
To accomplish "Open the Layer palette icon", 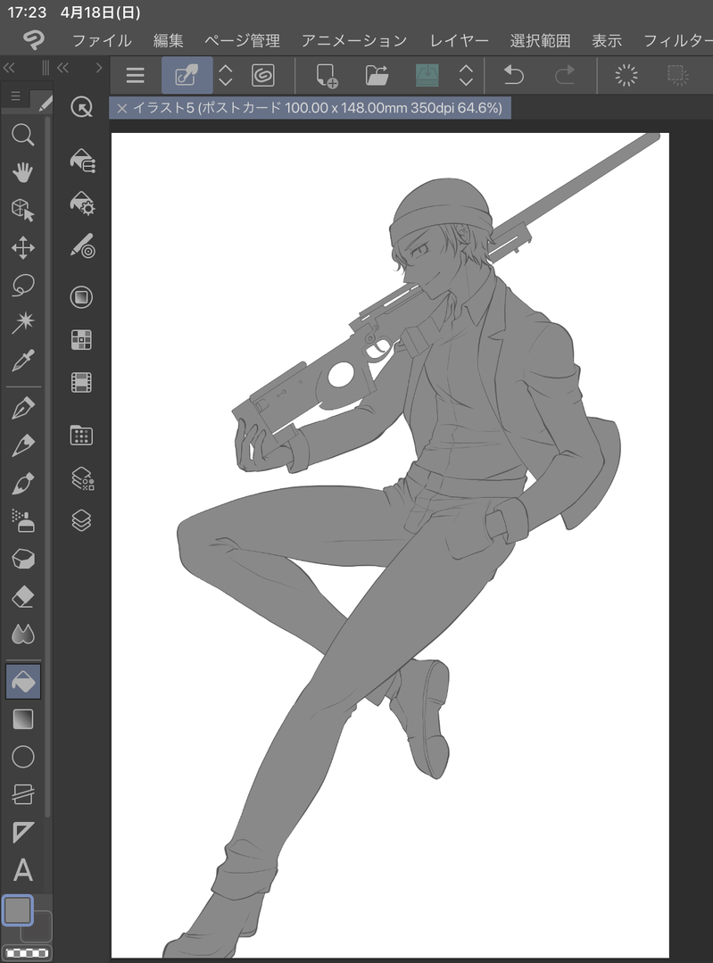I will coord(82,521).
